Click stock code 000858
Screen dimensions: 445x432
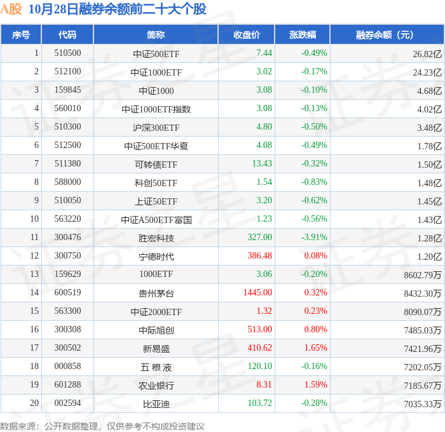pyautogui.click(x=67, y=367)
